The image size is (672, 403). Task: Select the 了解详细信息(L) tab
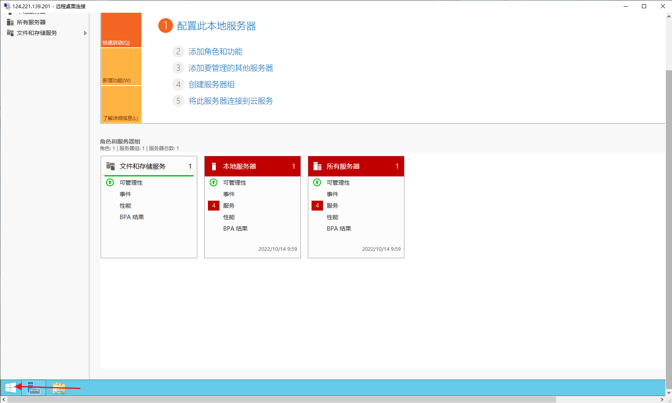[121, 104]
